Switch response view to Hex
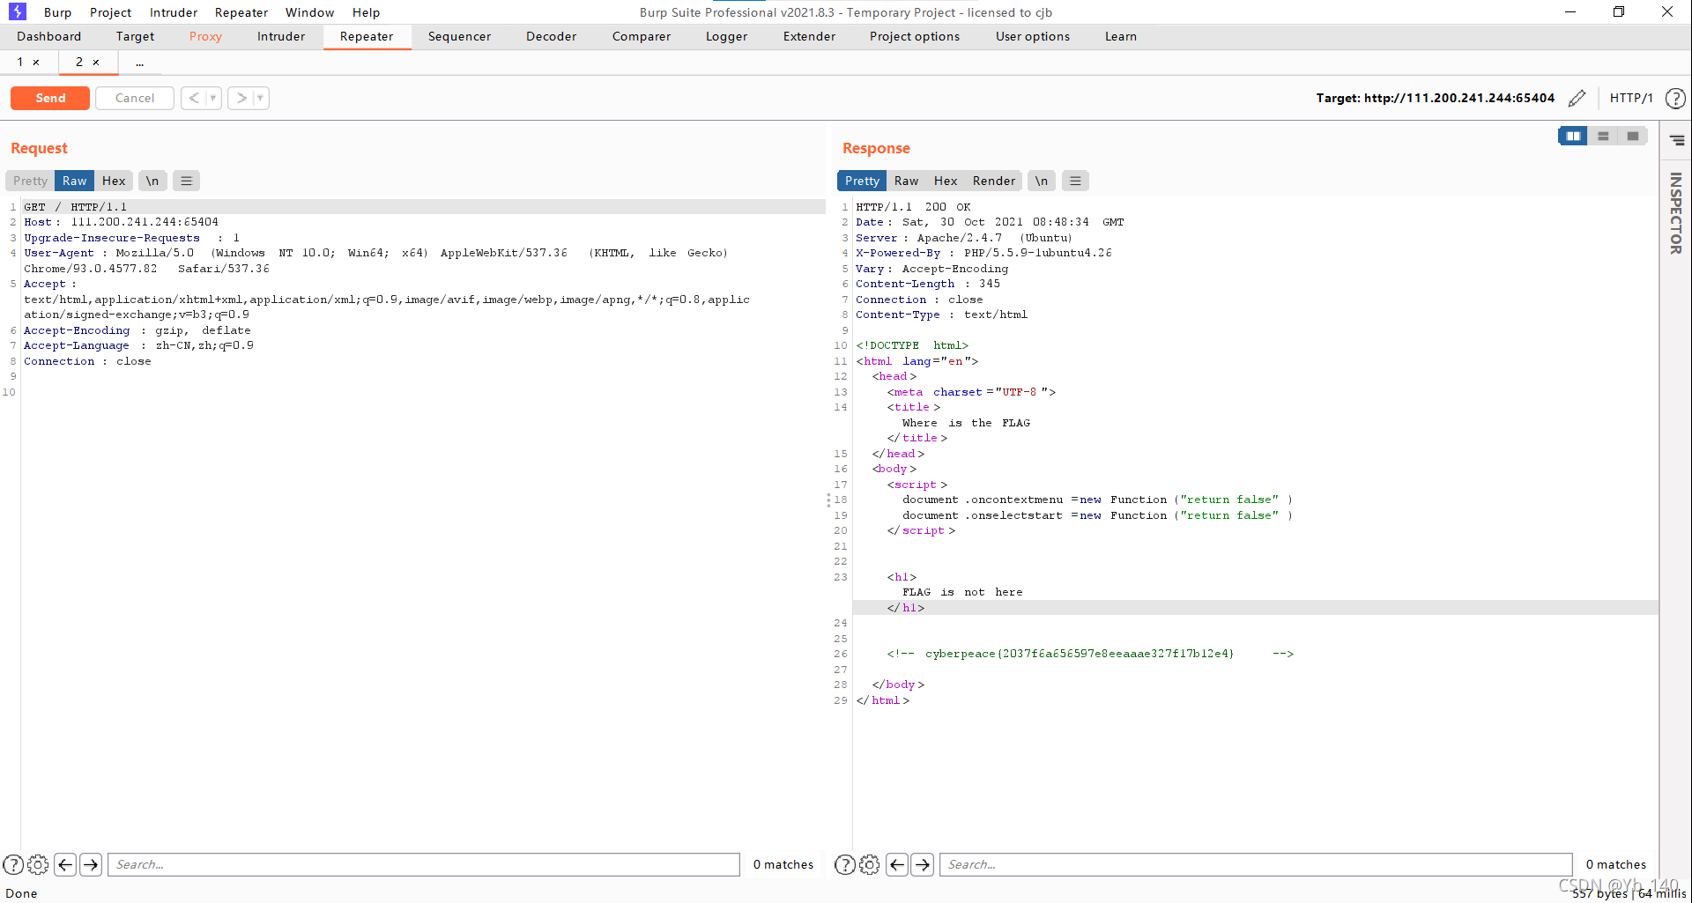This screenshot has width=1692, height=903. click(x=946, y=181)
